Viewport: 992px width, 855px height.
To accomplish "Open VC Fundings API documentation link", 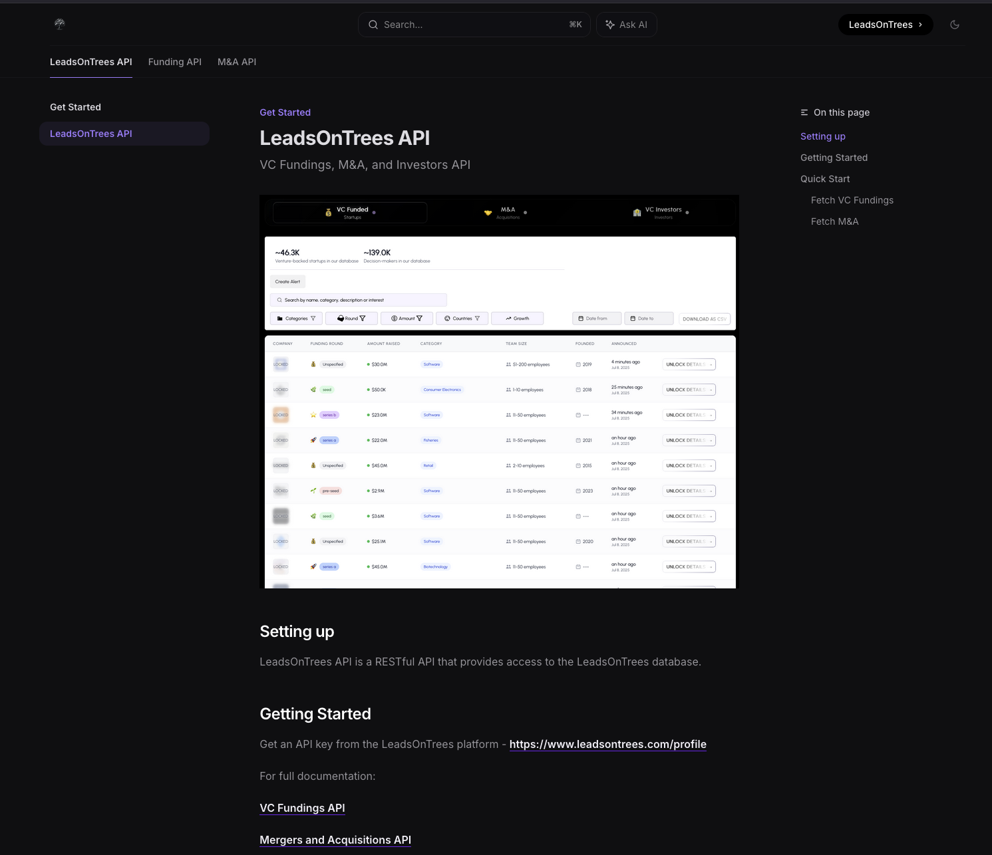I will click(x=302, y=808).
